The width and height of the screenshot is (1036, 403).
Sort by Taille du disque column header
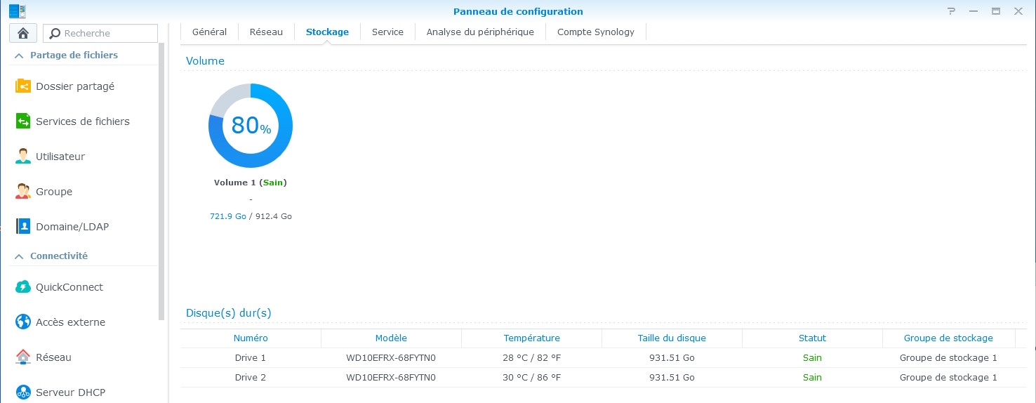tap(672, 338)
